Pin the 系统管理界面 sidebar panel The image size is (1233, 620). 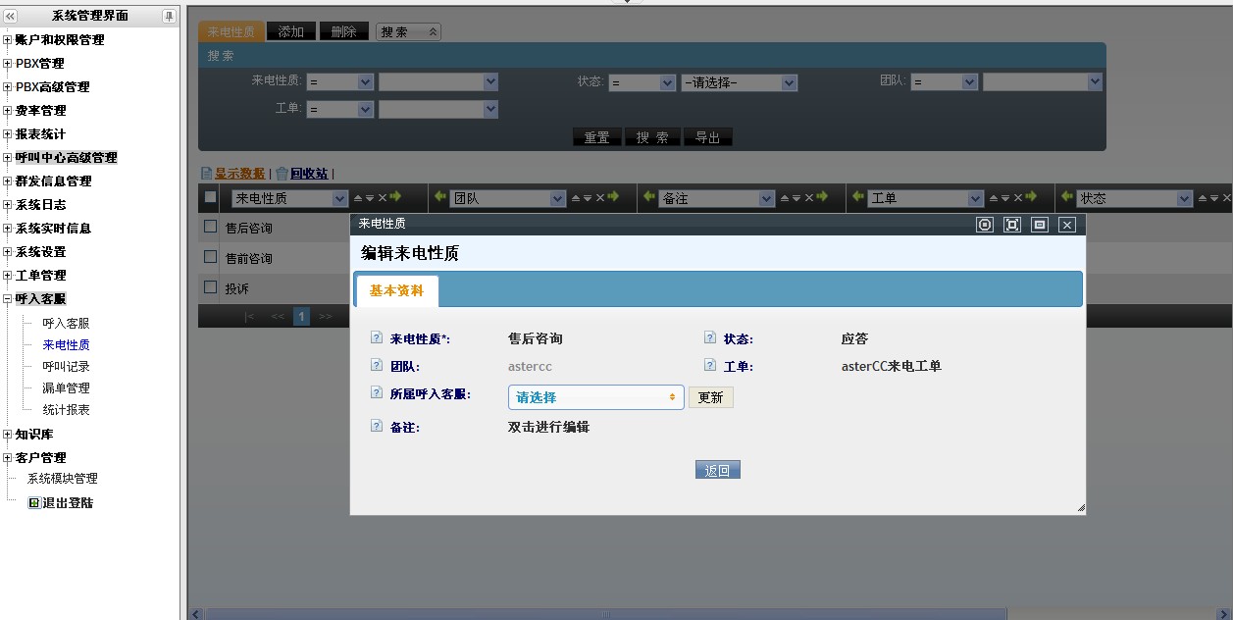[169, 16]
